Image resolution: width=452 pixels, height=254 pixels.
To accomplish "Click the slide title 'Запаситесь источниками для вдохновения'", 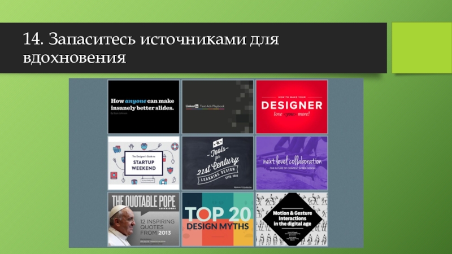I will tap(151, 48).
